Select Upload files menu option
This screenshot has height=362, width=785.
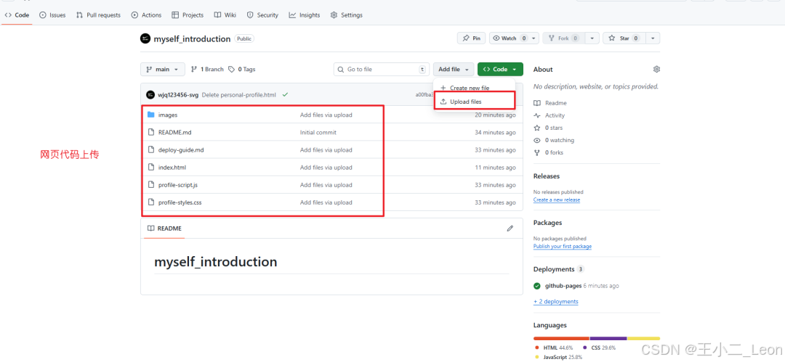[474, 102]
